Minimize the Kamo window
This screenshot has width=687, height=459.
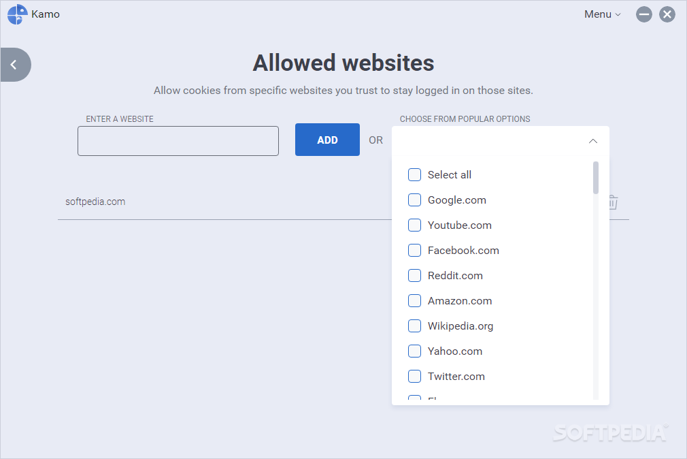point(643,14)
